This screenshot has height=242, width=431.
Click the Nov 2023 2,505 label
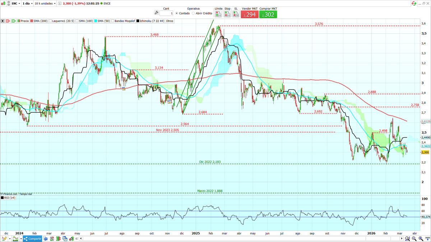[x=167, y=130]
